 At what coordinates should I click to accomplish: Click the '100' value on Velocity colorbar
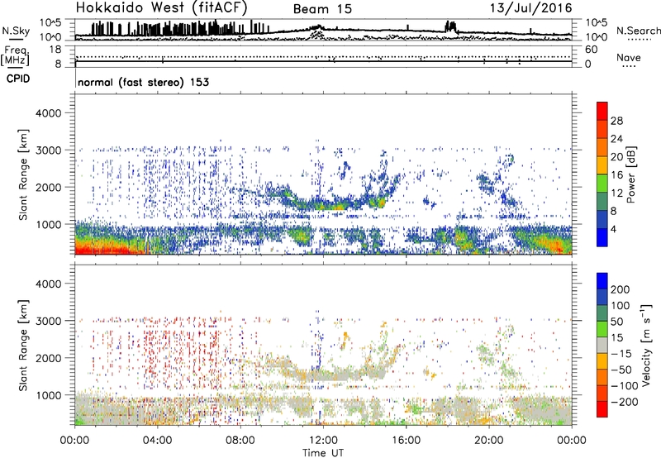621,306
